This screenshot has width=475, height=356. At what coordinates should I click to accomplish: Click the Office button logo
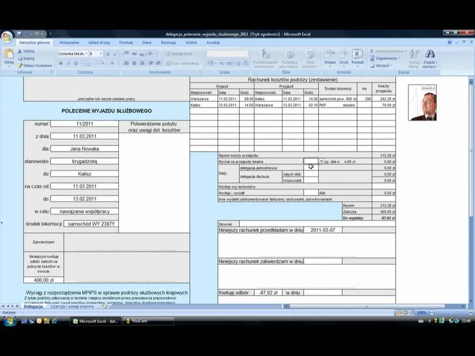(7, 38)
